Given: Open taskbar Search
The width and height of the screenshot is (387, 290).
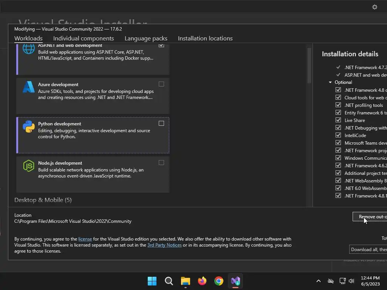Looking at the screenshot, I should [169, 281].
